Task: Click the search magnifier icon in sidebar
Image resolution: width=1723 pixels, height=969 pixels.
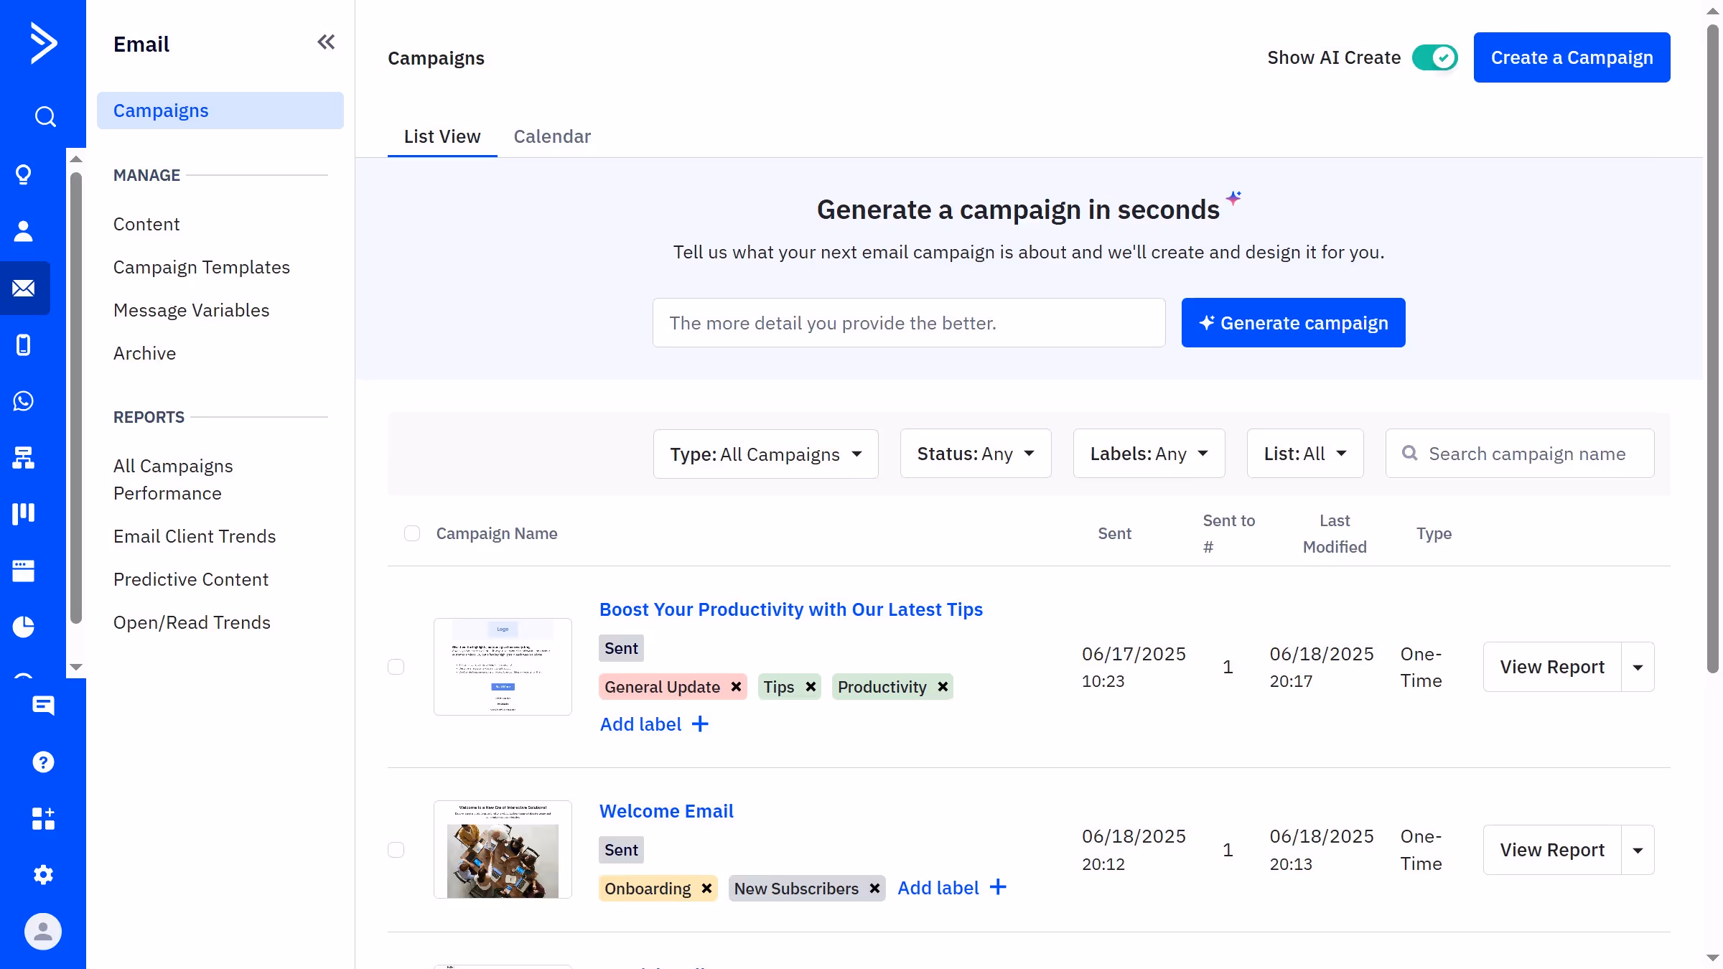Action: [x=45, y=116]
